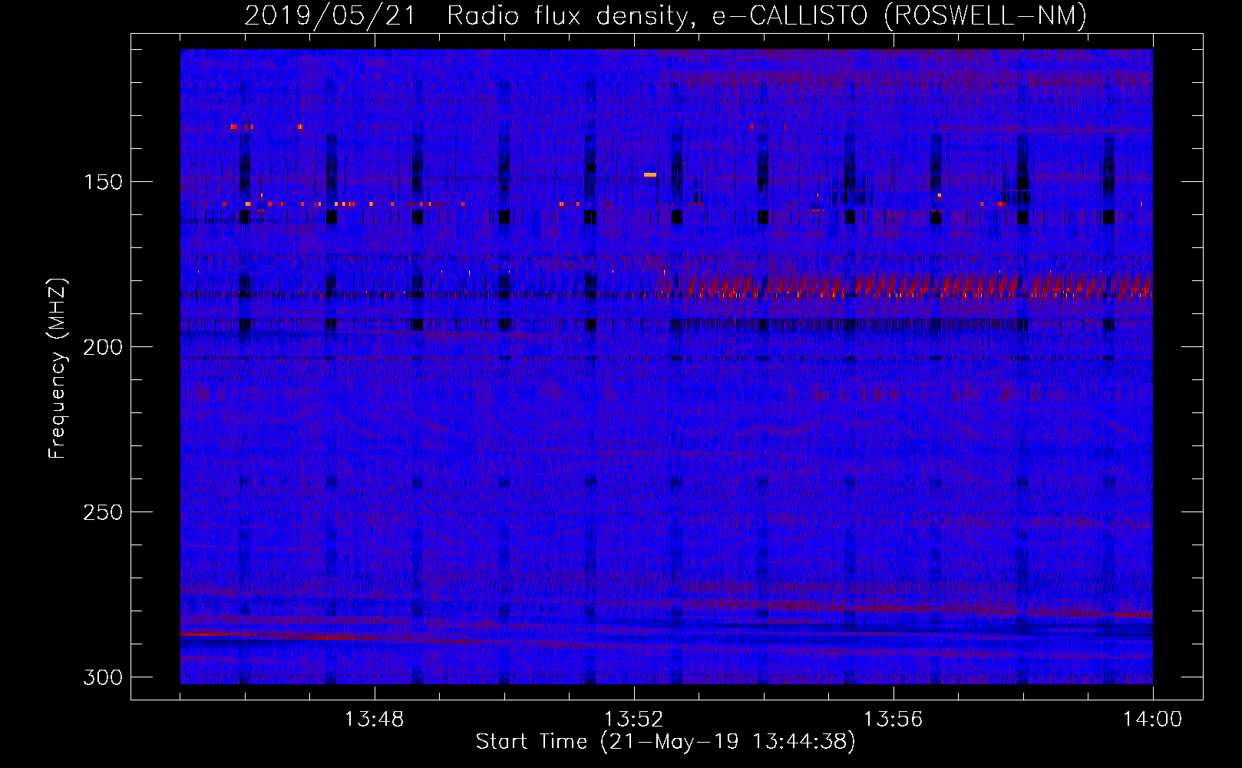Click the red streak band near 290 MHz at left
This screenshot has height=768, width=1242.
point(307,637)
